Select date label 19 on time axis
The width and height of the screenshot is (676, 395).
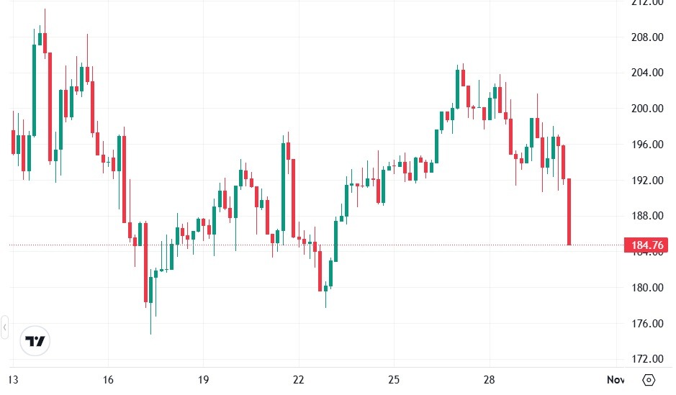pyautogui.click(x=204, y=379)
